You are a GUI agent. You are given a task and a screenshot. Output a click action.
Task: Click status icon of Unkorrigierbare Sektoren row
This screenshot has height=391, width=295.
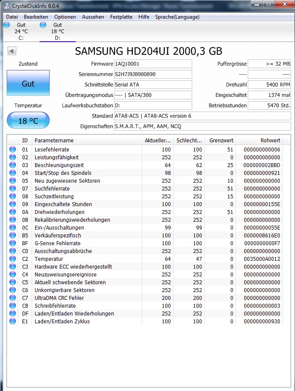[13, 290]
